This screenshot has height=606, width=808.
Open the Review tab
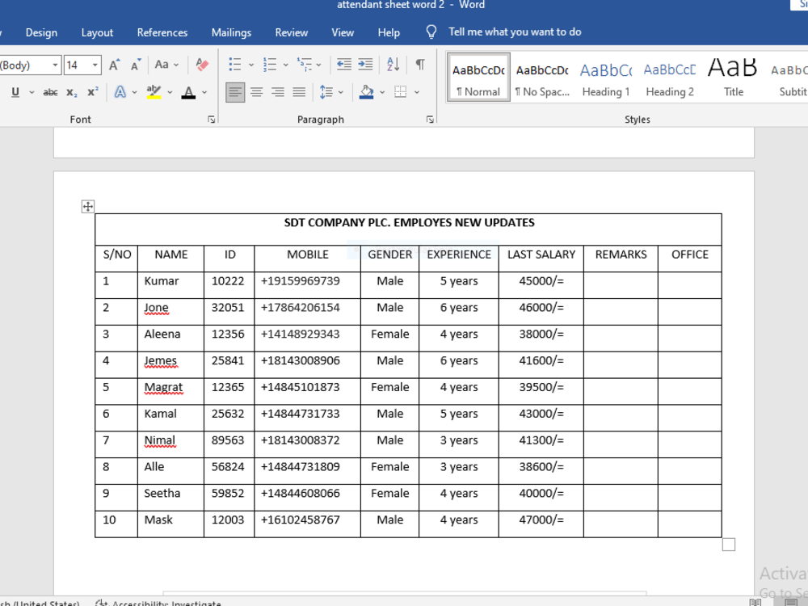291,32
